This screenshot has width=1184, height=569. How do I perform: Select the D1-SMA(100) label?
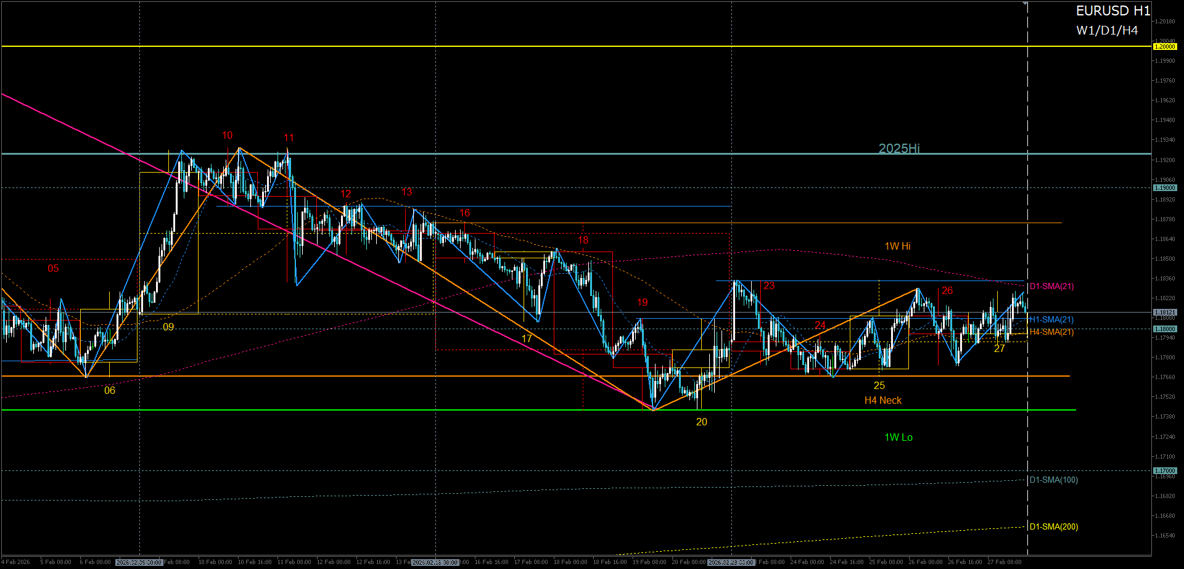[x=1053, y=480]
